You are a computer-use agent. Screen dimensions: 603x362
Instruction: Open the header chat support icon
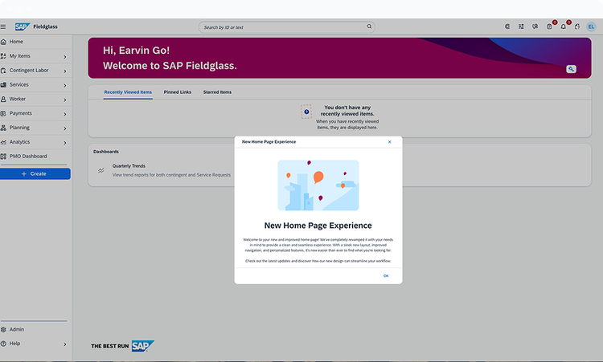coord(535,26)
